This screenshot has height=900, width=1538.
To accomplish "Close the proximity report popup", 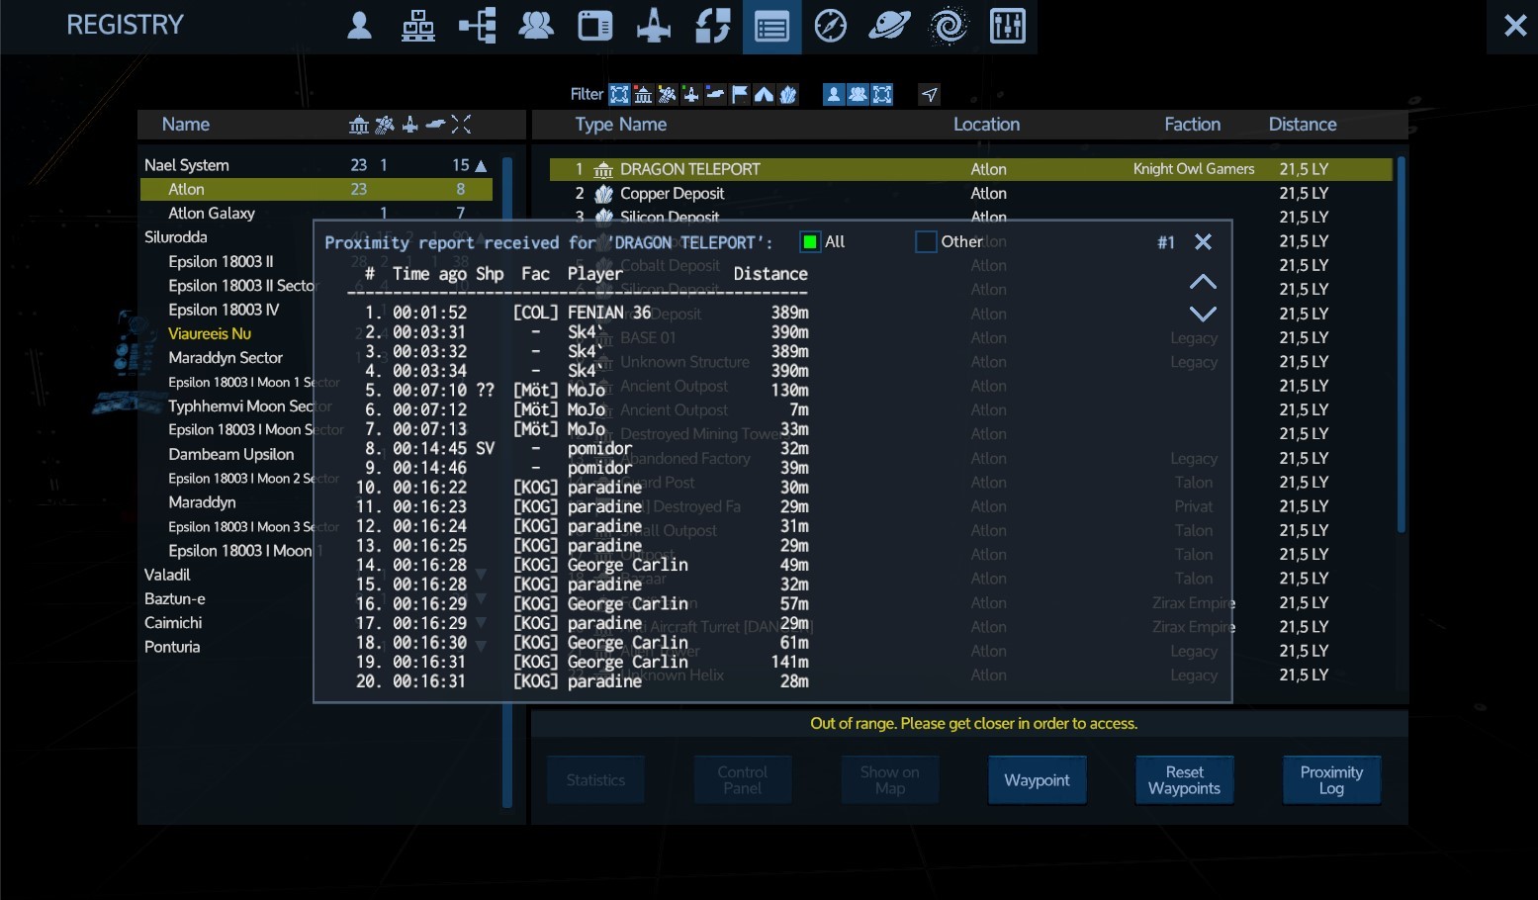I will 1203,242.
